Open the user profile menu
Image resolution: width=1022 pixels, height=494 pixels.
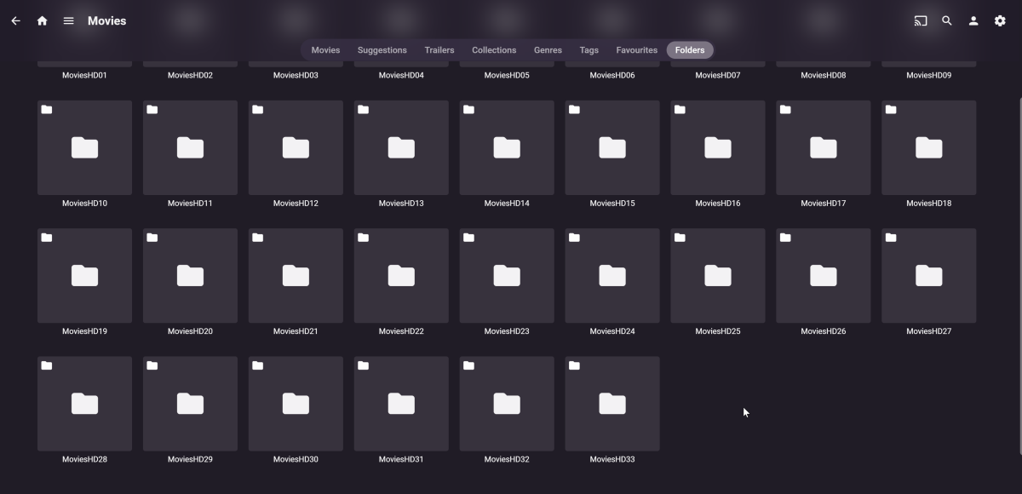(973, 20)
